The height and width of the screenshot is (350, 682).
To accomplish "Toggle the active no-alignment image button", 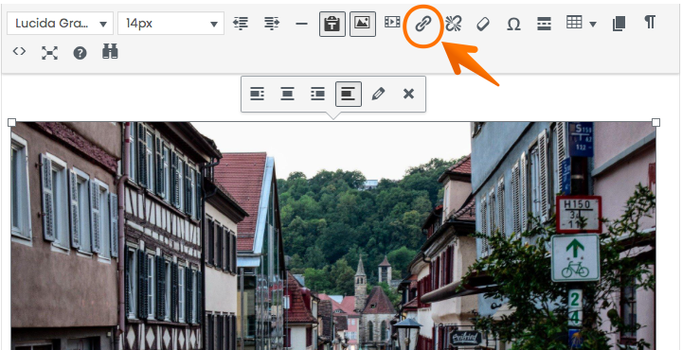I will click(349, 94).
